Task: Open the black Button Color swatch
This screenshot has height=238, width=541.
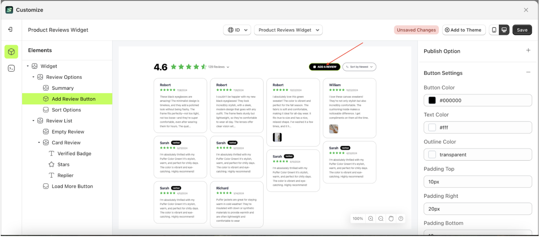Action: point(432,100)
